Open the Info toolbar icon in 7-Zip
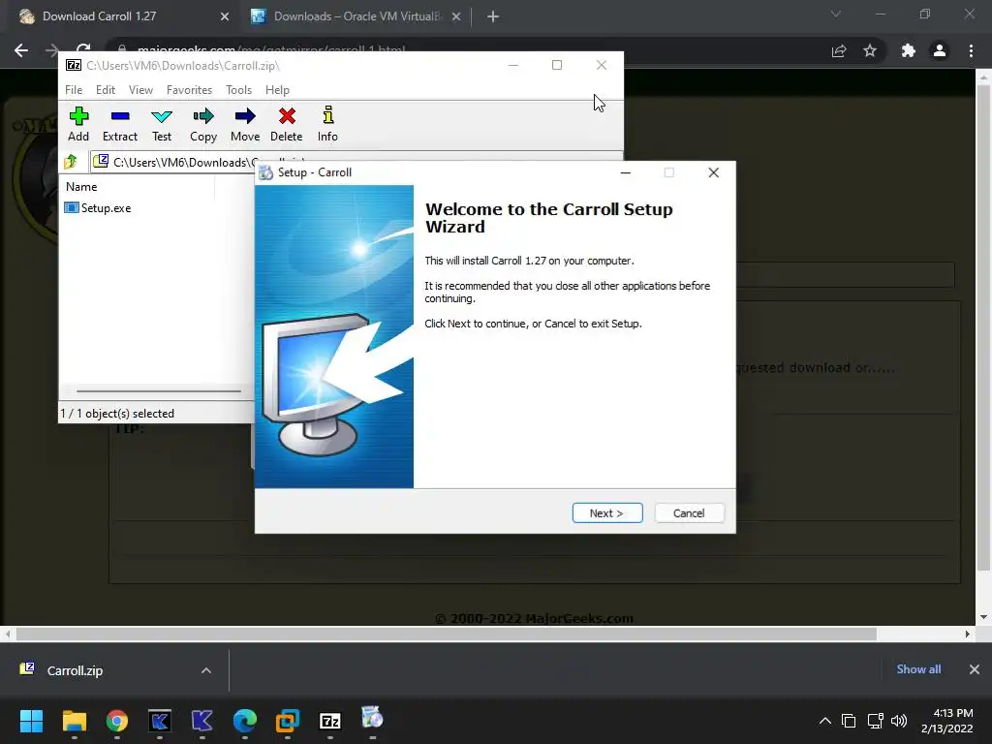Screen dimensions: 992x744 [327, 124]
